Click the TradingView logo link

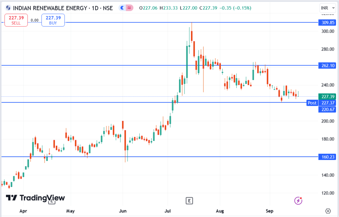pos(35,198)
